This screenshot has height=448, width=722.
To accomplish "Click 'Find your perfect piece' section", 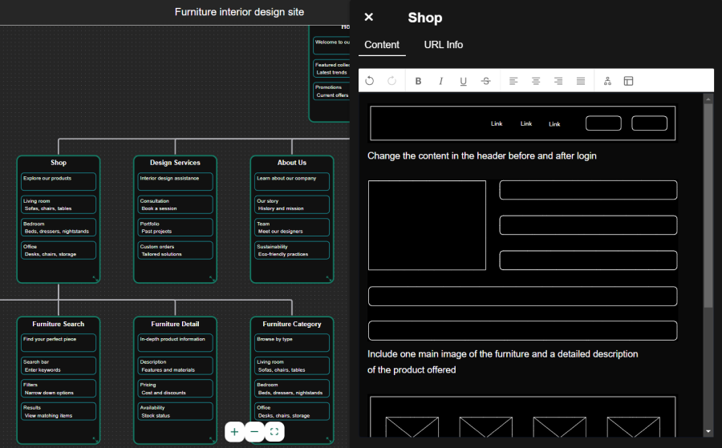I will (59, 343).
